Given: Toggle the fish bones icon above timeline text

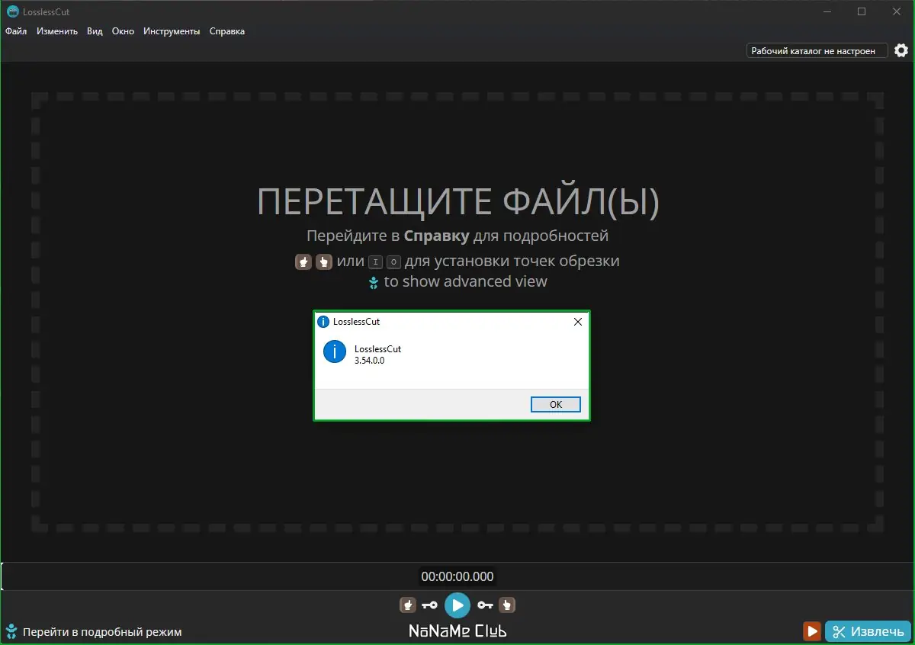Looking at the screenshot, I should (374, 281).
